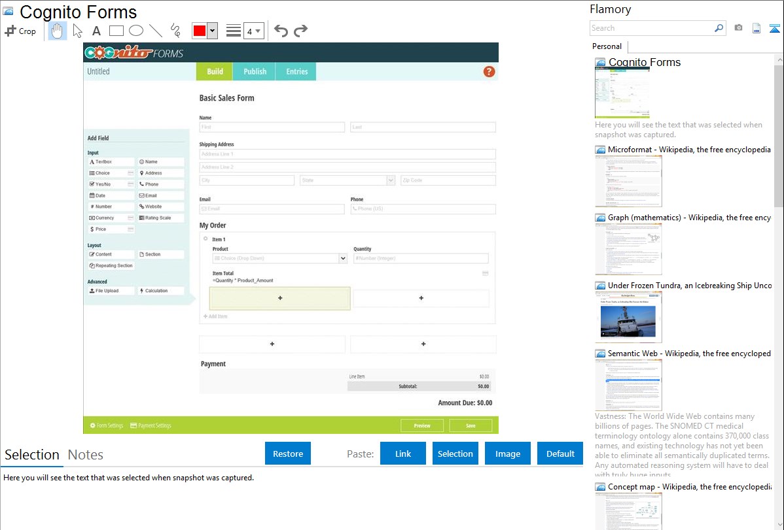784x530 pixels.
Task: Select the freehand scribble tool
Action: pos(175,31)
